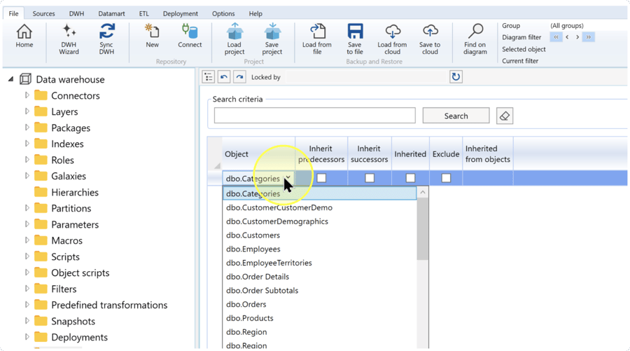This screenshot has width=630, height=351.
Task: Open the Deployment menu tab
Action: (181, 13)
